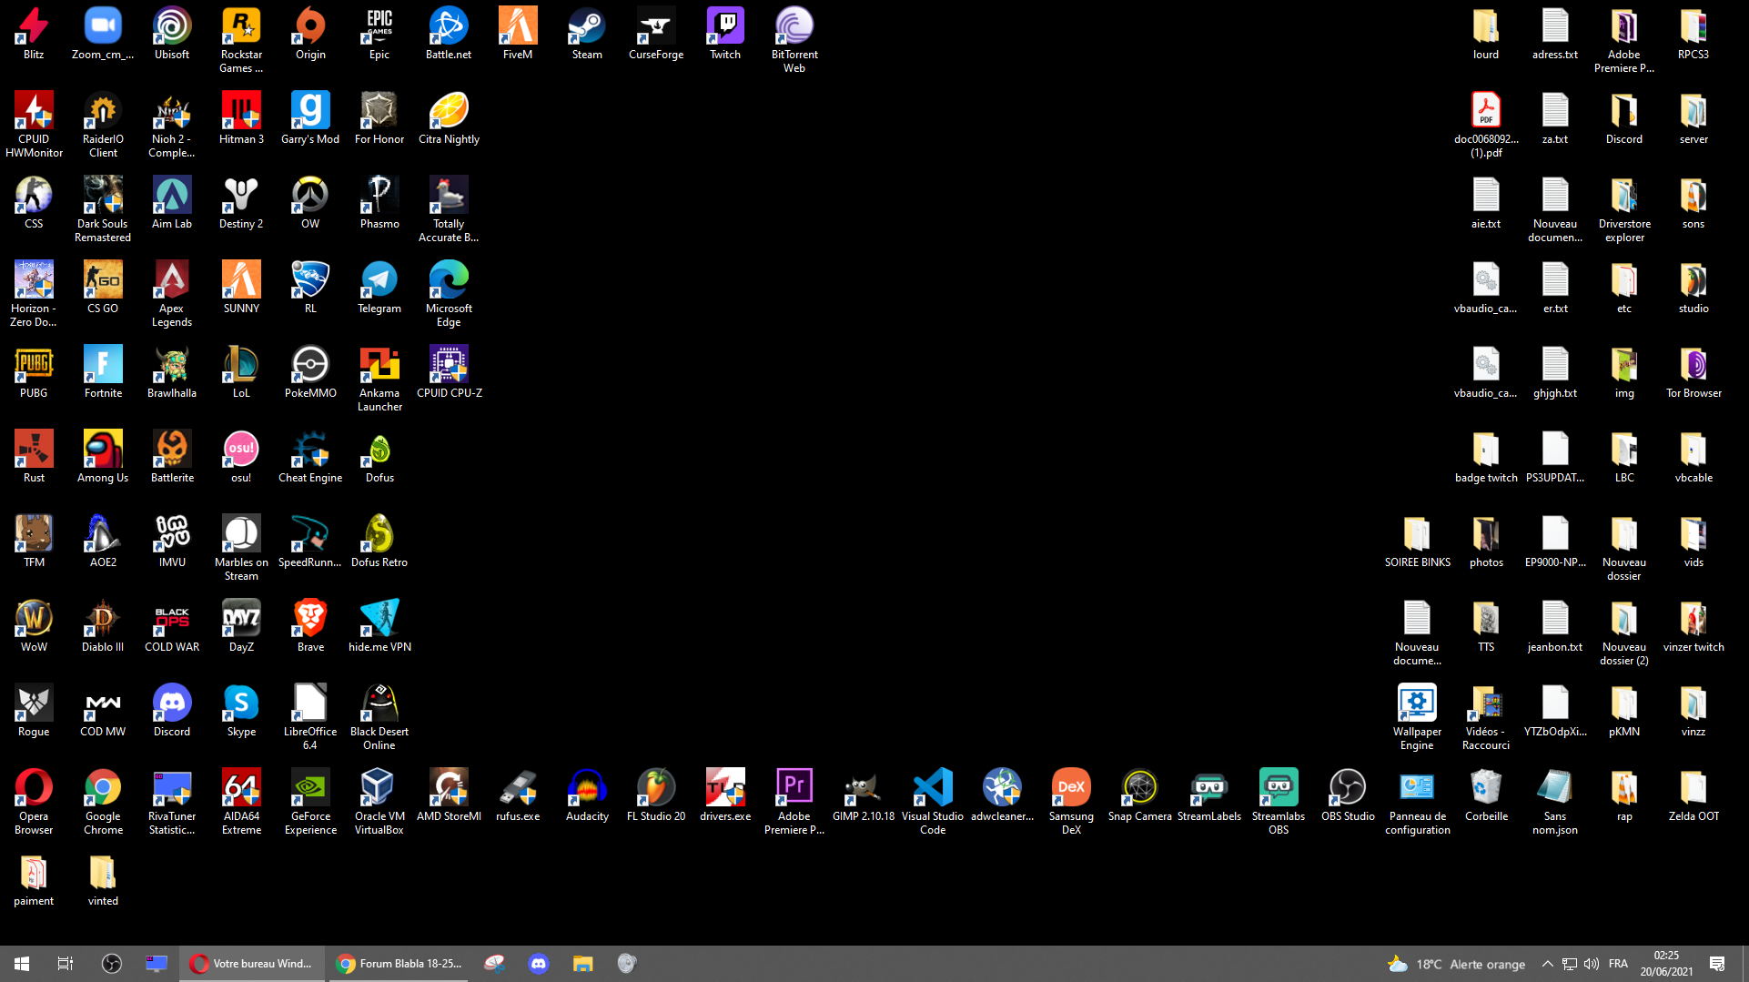
Task: Launch the Blitz shortcut
Action: (x=34, y=35)
